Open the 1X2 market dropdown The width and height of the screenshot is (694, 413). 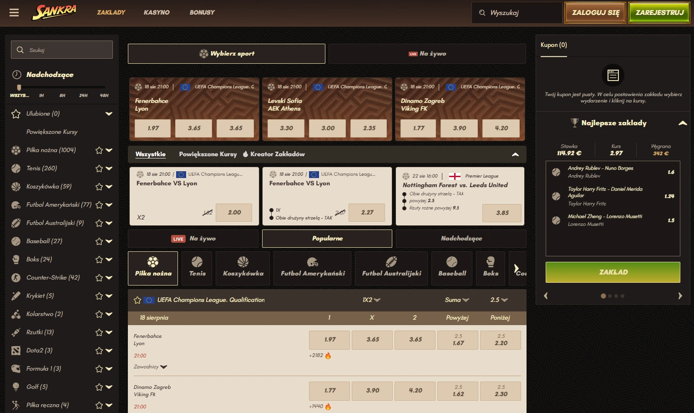click(x=371, y=300)
